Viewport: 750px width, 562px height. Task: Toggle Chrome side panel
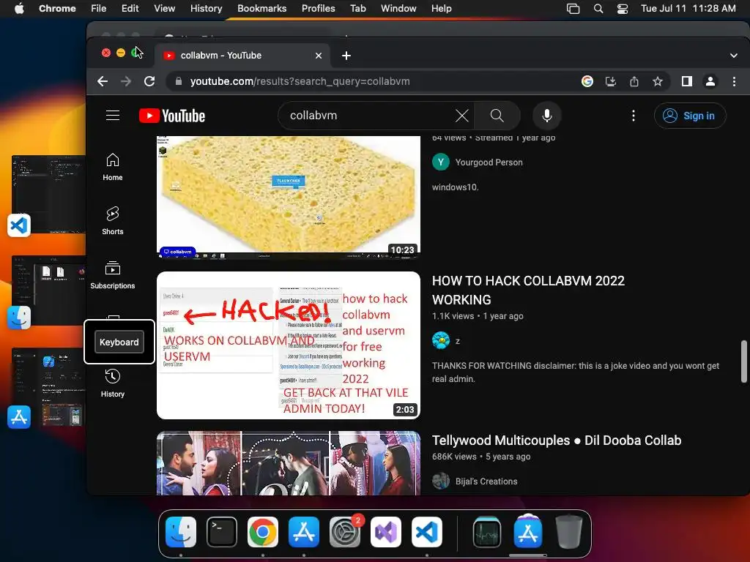coord(687,82)
